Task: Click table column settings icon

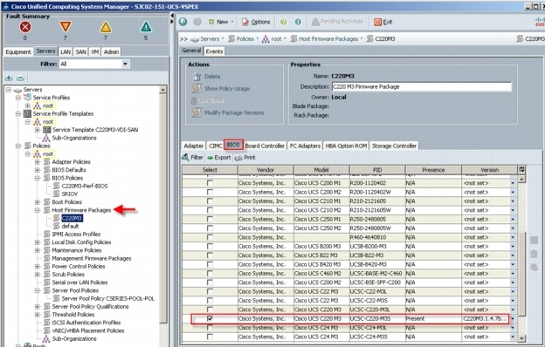Action: (521, 170)
